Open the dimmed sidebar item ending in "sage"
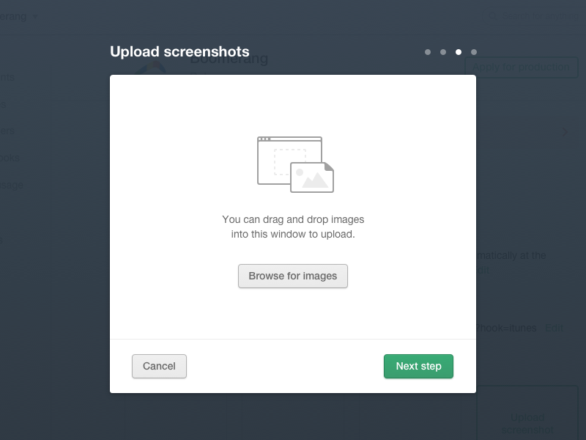 pos(12,185)
